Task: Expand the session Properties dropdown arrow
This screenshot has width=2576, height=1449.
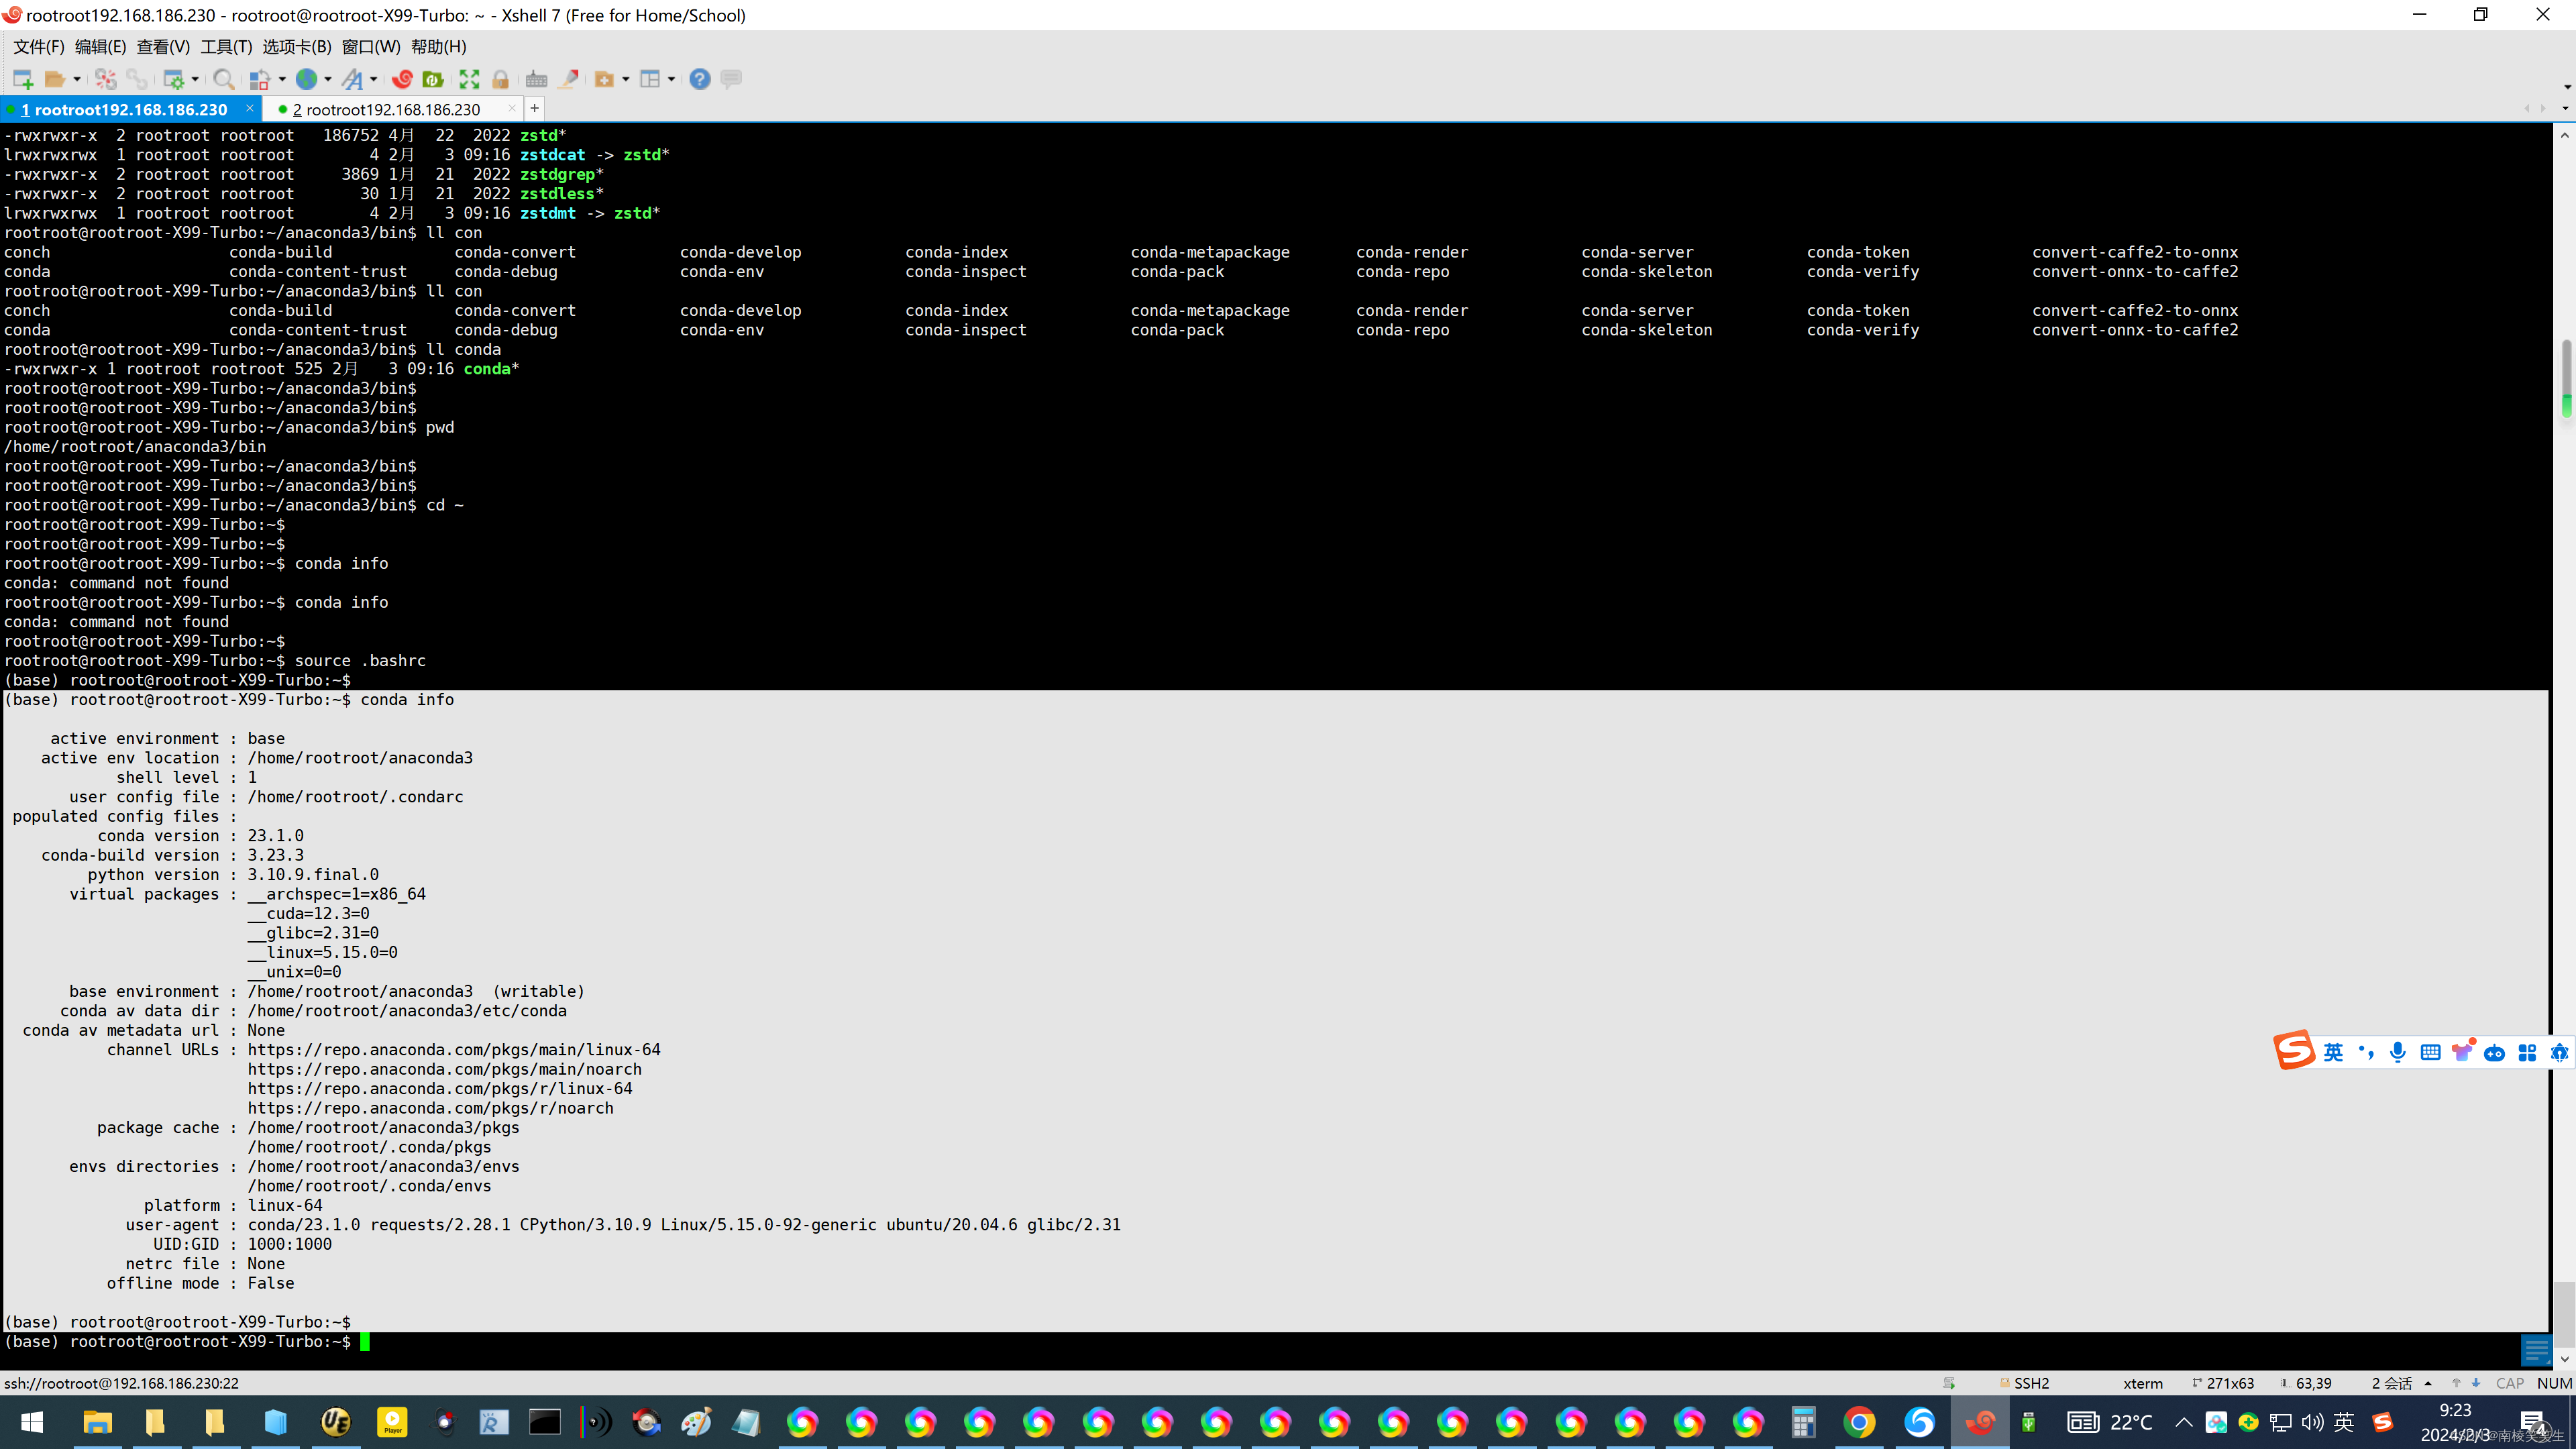Action: point(195,79)
